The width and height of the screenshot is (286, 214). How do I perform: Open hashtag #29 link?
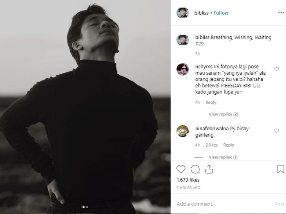[199, 43]
